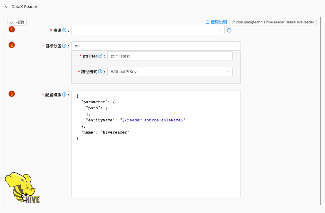Open the 资源 dropdown

148,30
